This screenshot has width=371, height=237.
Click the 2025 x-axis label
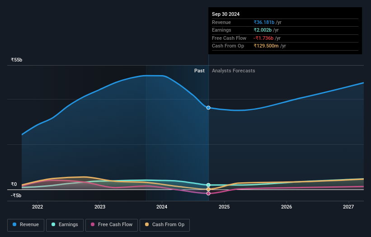pyautogui.click(x=224, y=207)
